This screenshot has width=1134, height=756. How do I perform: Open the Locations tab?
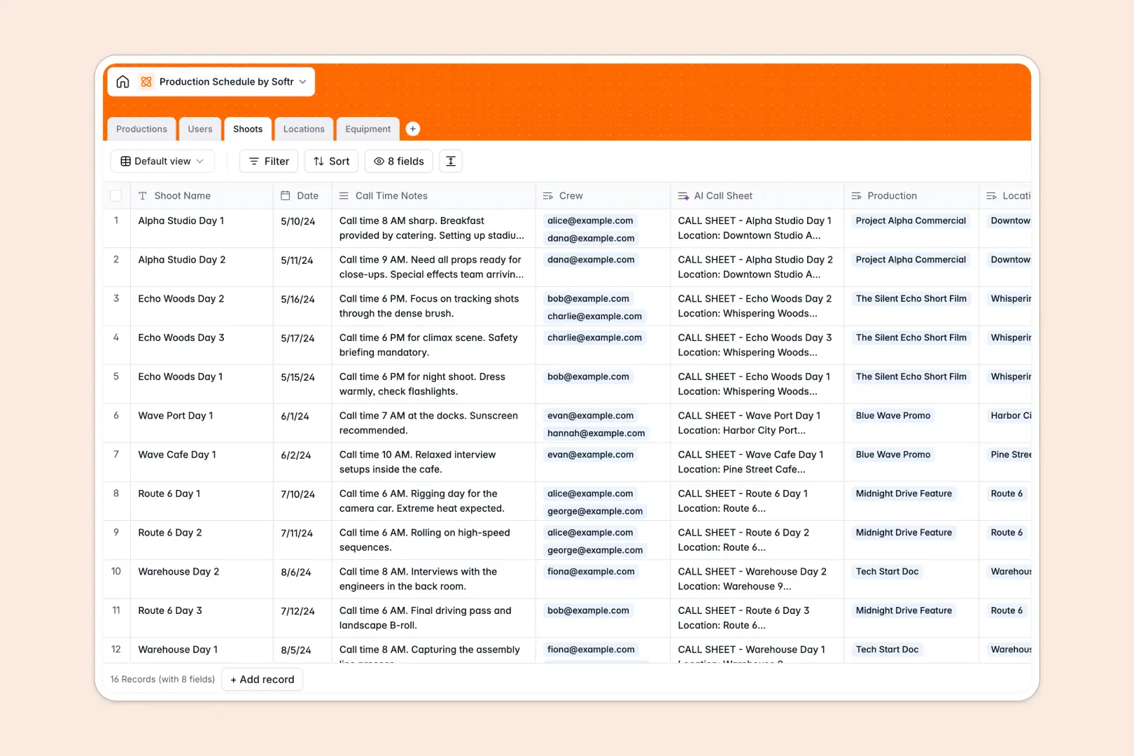(304, 129)
